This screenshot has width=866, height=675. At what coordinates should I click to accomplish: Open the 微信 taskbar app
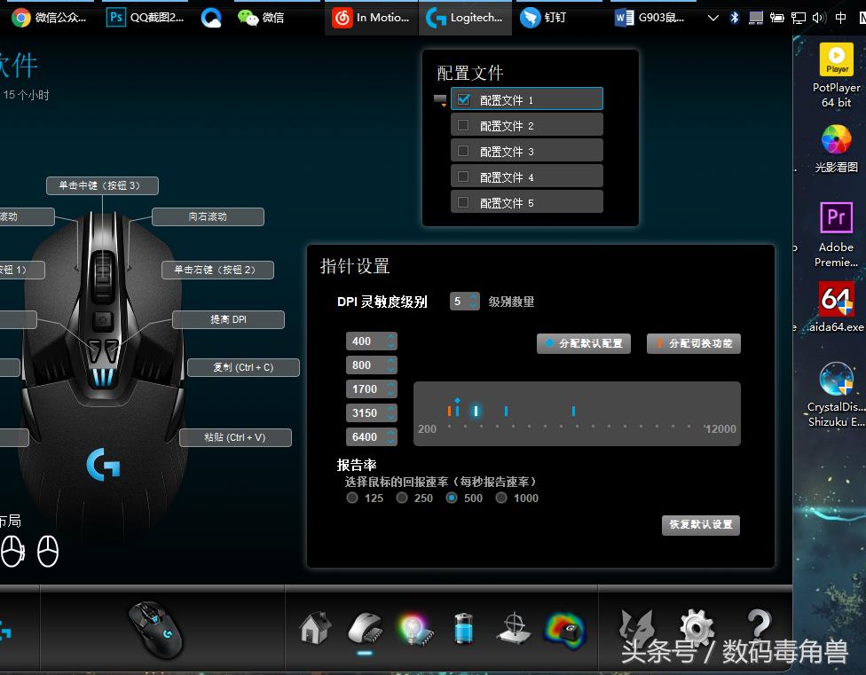point(261,18)
